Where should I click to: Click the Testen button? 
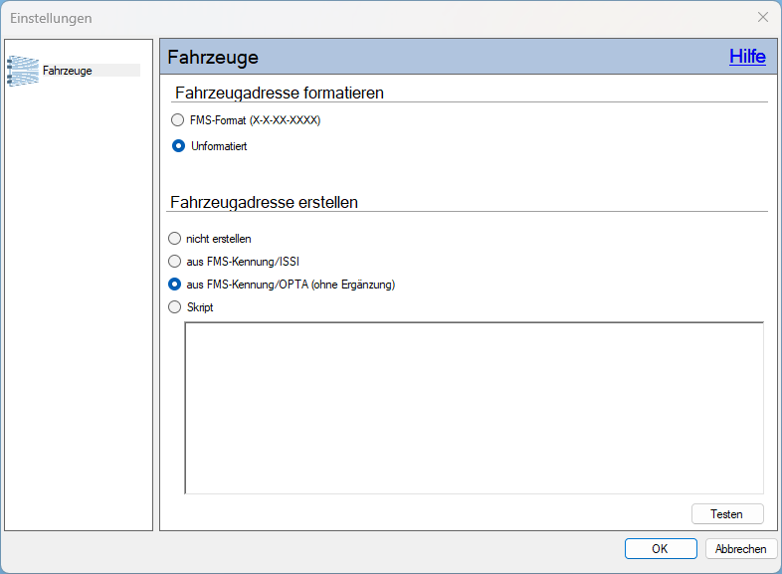click(x=727, y=514)
